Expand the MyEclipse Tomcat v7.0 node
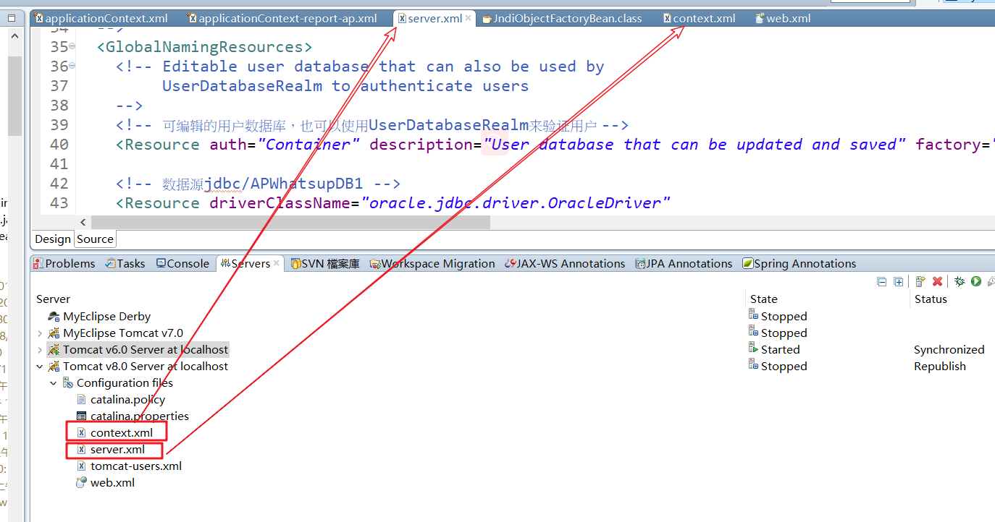Image resolution: width=995 pixels, height=522 pixels. point(38,333)
